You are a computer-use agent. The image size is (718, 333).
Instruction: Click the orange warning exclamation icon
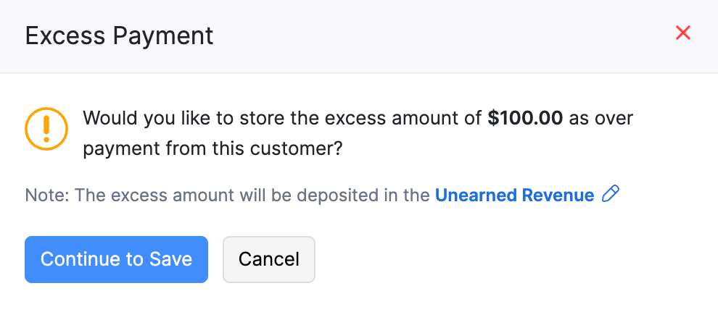pos(46,129)
